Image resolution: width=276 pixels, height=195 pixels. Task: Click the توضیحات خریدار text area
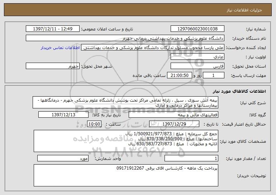[x=126, y=175]
